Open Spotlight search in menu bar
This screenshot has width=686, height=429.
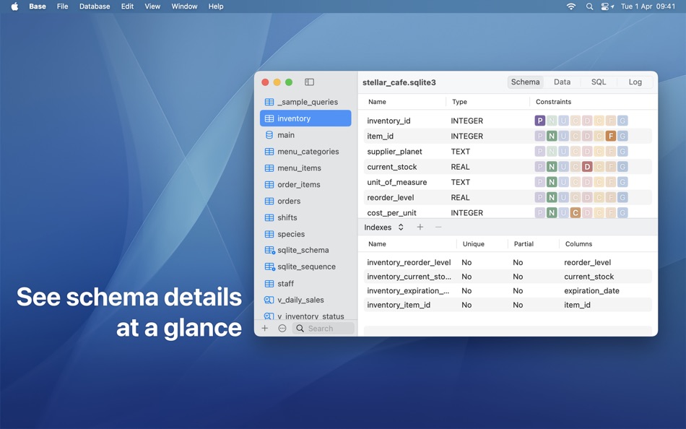point(590,6)
